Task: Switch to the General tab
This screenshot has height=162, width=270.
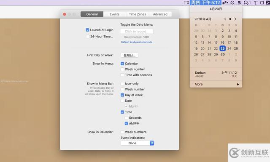Action: click(x=92, y=14)
